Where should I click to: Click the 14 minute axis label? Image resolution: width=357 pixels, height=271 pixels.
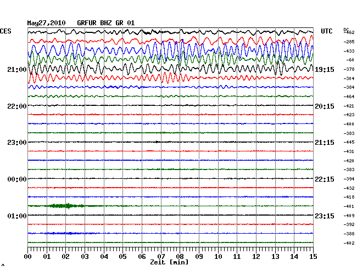click(x=294, y=257)
